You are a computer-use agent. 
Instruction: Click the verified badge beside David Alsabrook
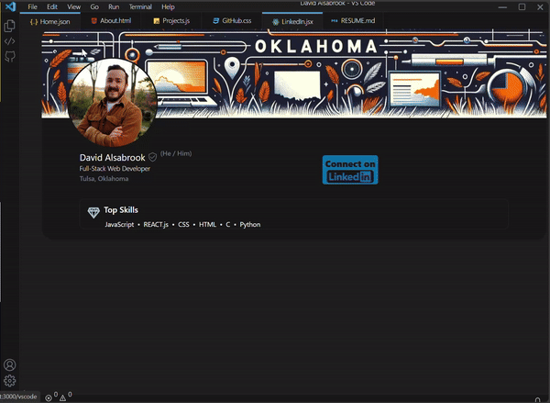coord(153,157)
